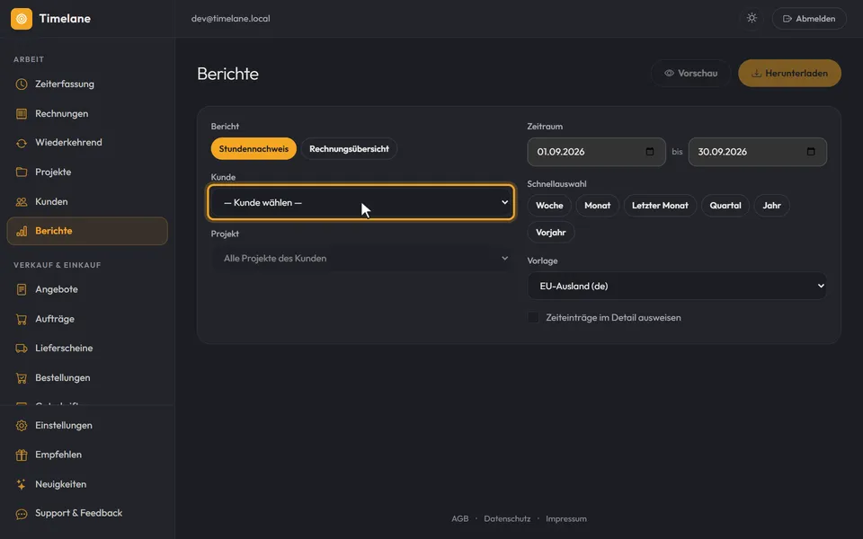863x539 pixels.
Task: Click the Zeiterfassung clock icon
Action: point(22,84)
